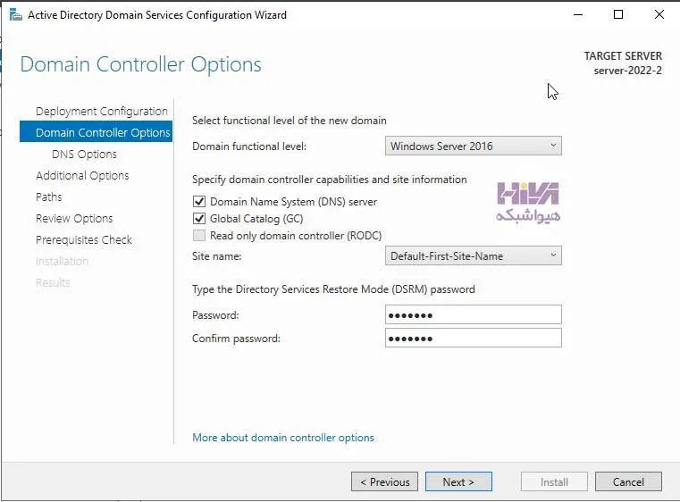
Task: Click the Installation step in sidebar
Action: coord(62,261)
